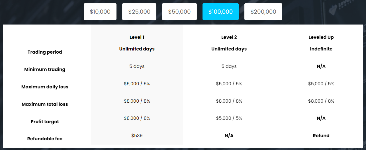The image size is (366, 150).
Task: Click the Profit target row label
Action: point(45,122)
